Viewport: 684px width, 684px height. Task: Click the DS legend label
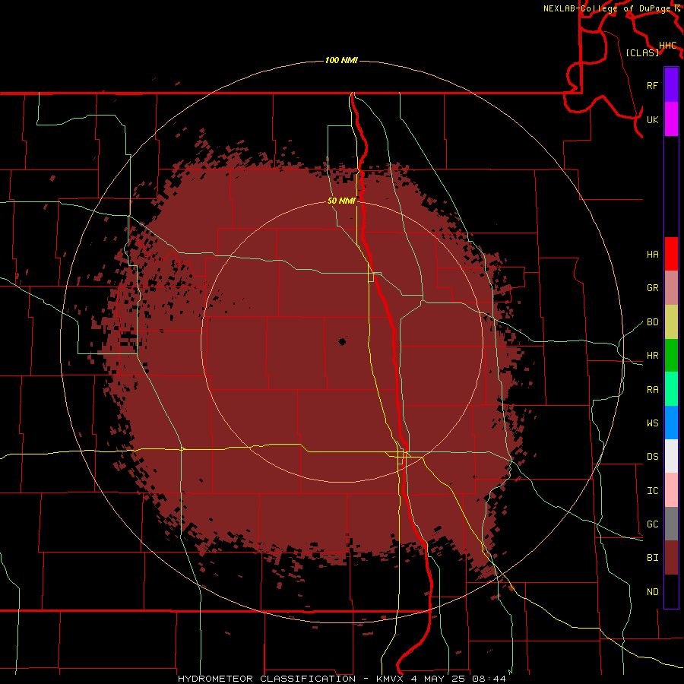tap(653, 457)
